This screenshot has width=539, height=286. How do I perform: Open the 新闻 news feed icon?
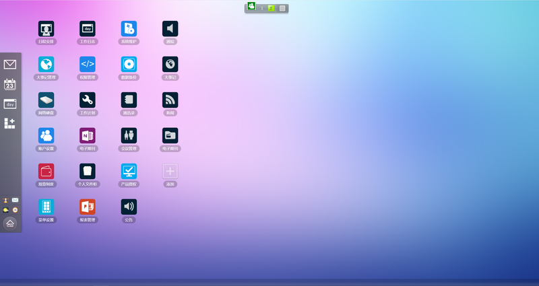(x=170, y=100)
